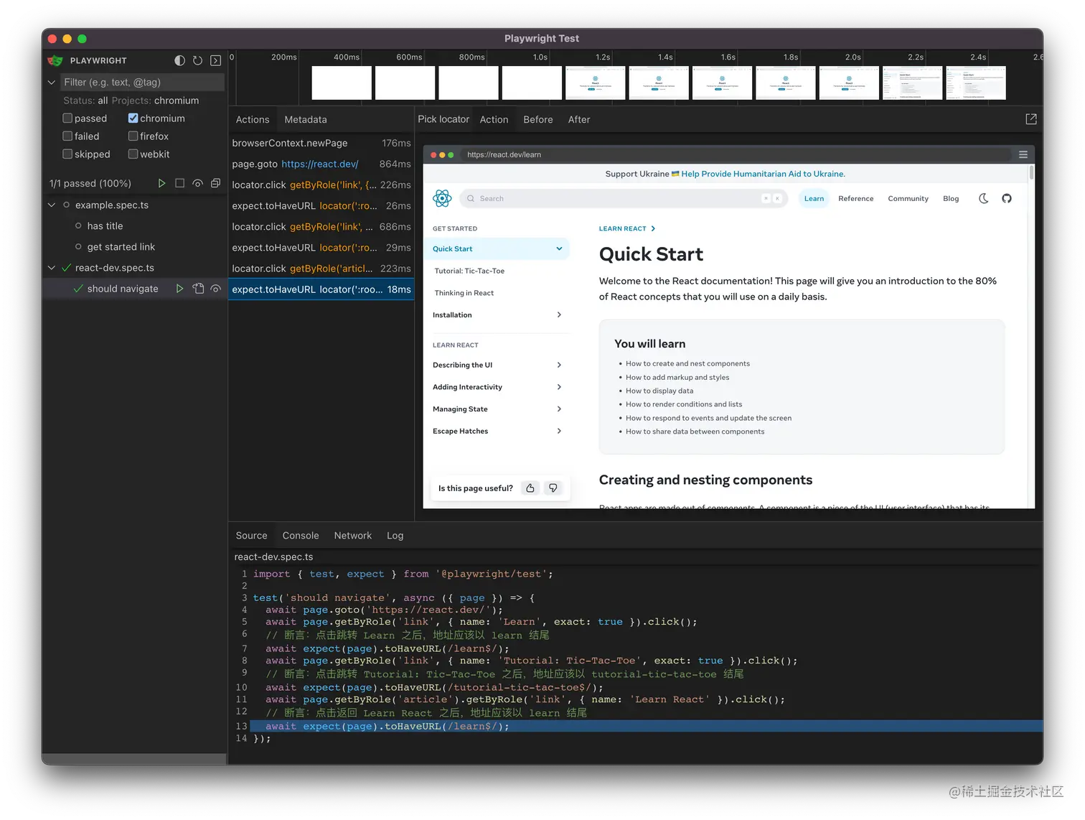Click the https://react.dev/ link in page.goto

319,164
